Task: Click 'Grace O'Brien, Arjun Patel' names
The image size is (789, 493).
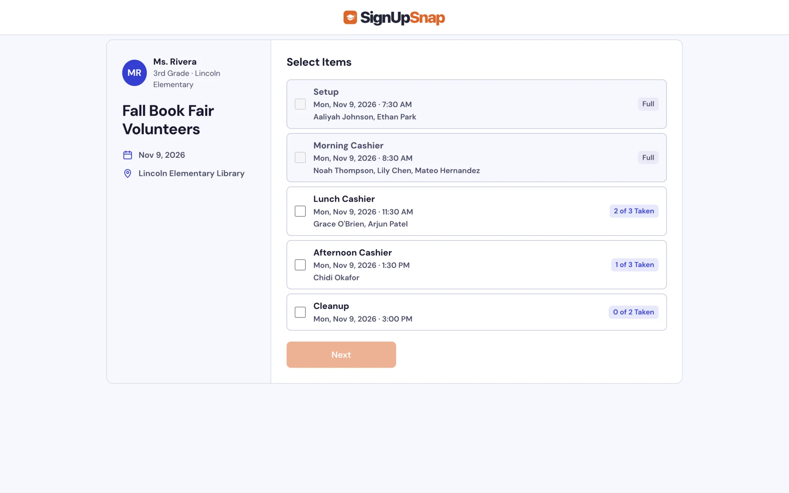Action: (x=361, y=224)
